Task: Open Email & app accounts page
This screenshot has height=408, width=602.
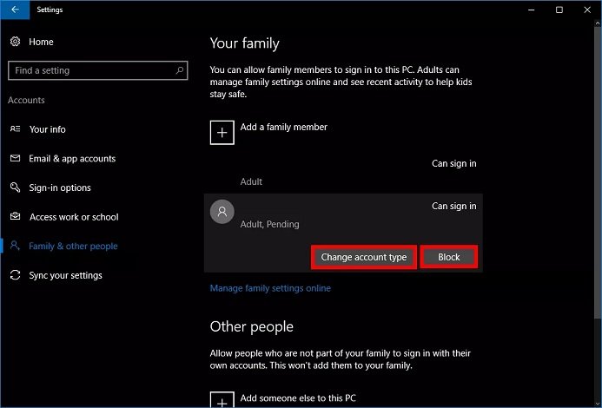Action: (x=72, y=159)
